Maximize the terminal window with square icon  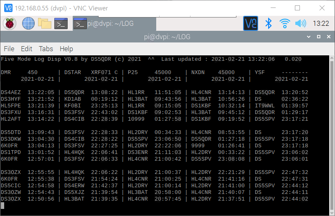(319, 37)
